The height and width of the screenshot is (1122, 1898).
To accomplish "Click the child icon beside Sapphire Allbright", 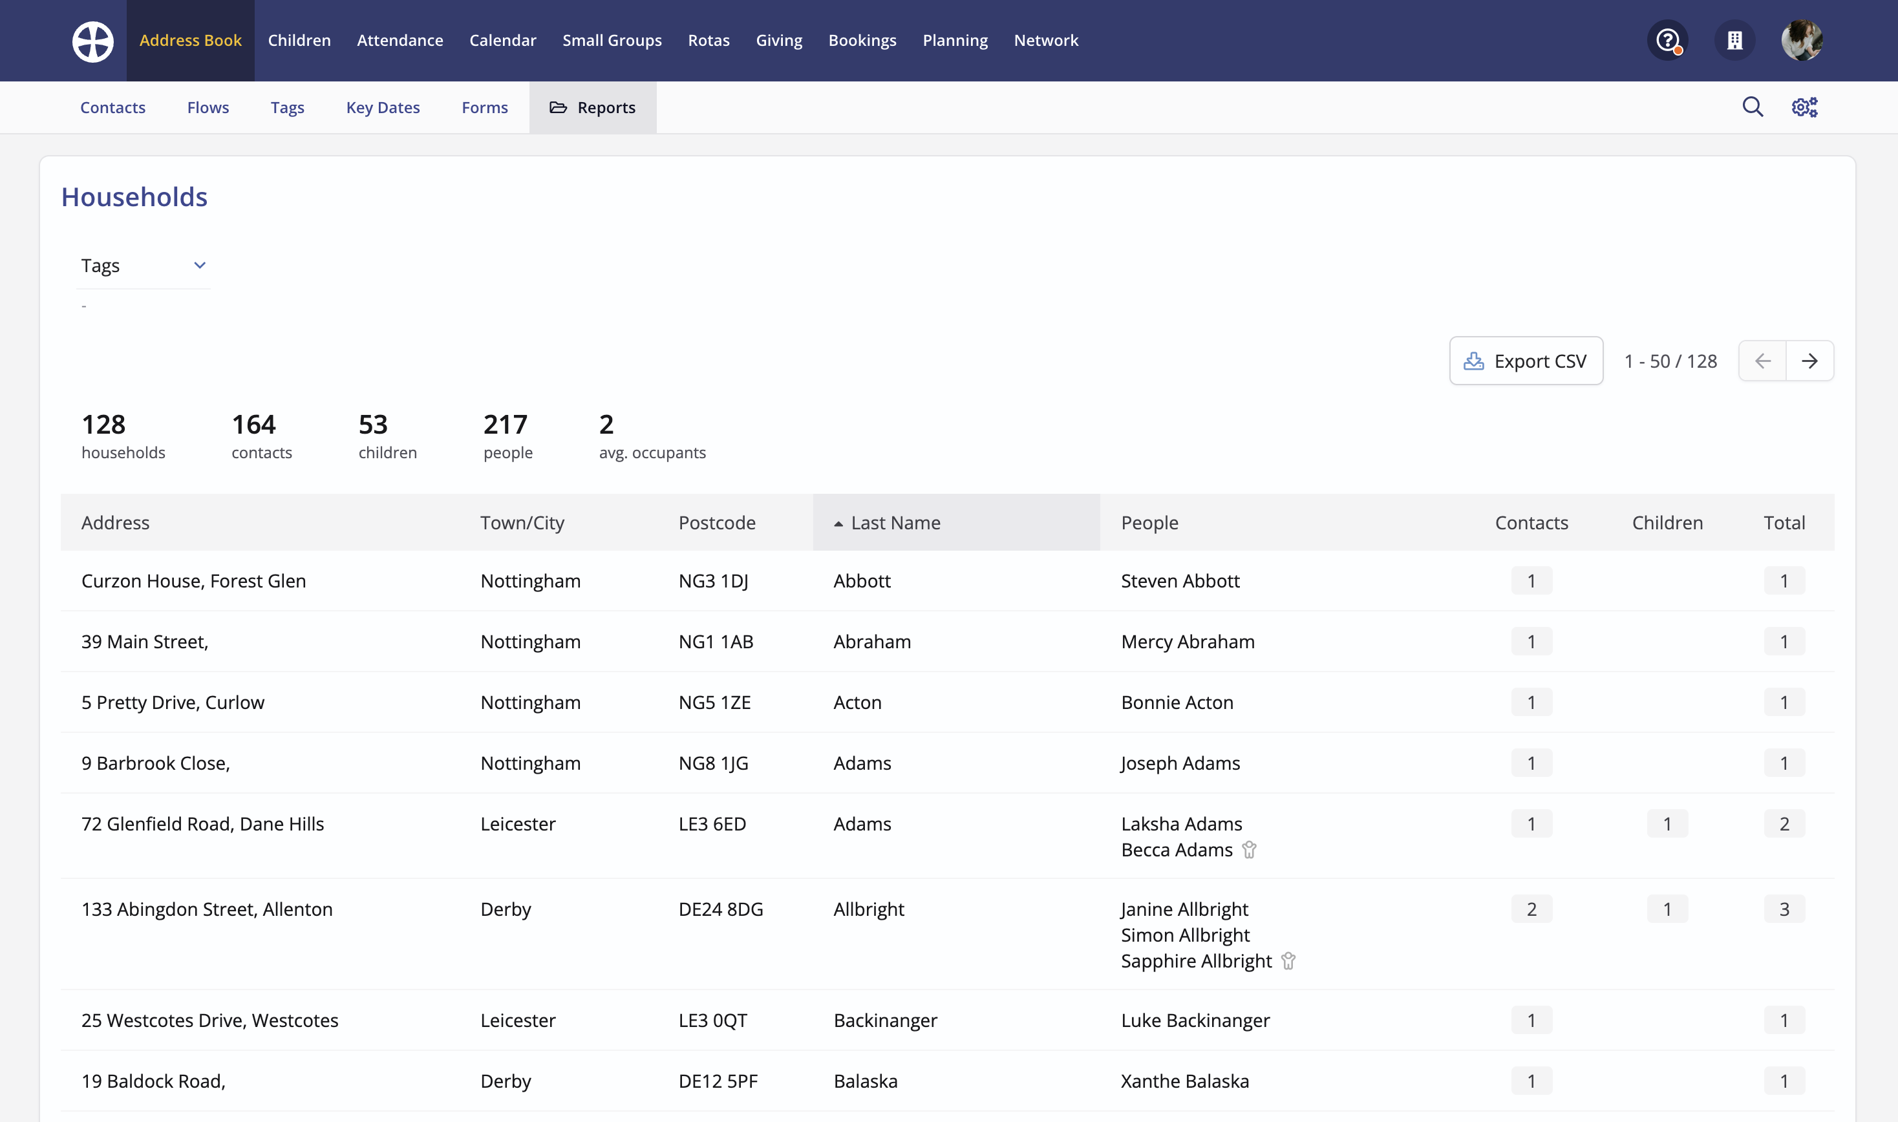I will 1288,961.
